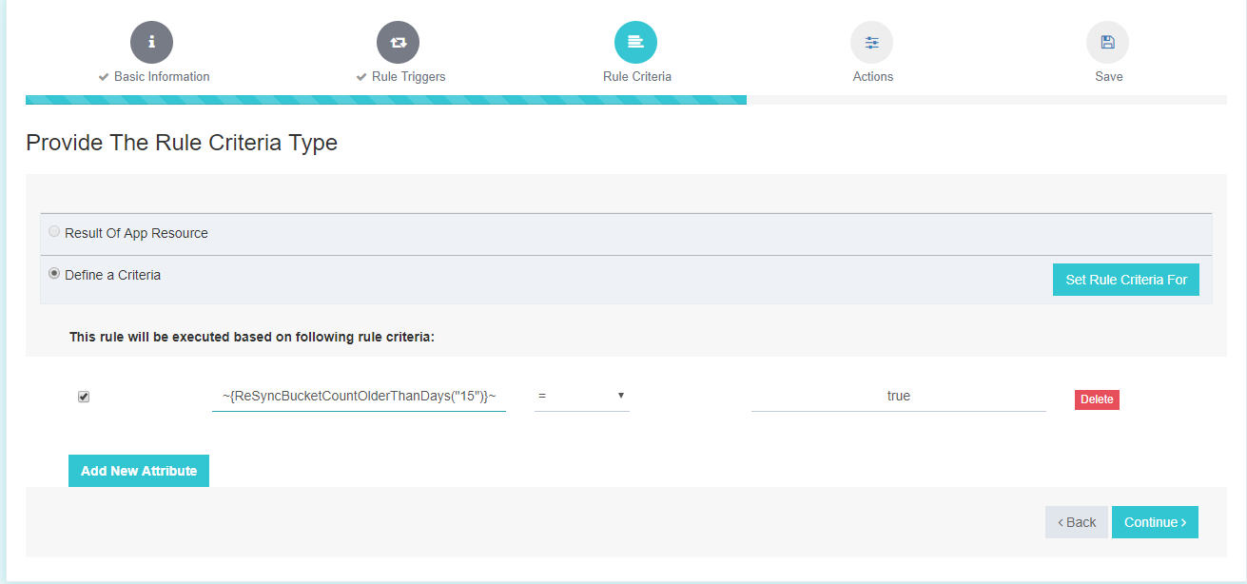The width and height of the screenshot is (1247, 584).
Task: Click the value field containing 'true'
Action: coord(898,396)
